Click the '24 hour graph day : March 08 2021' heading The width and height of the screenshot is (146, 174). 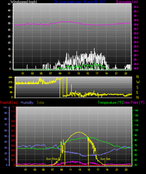tap(80, 2)
